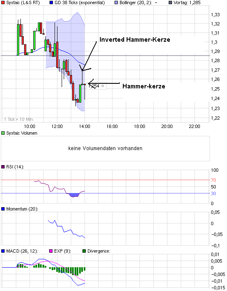This screenshot has width=227, height=291.
Task: Click the RSI axis value 50
Action: tap(213, 187)
